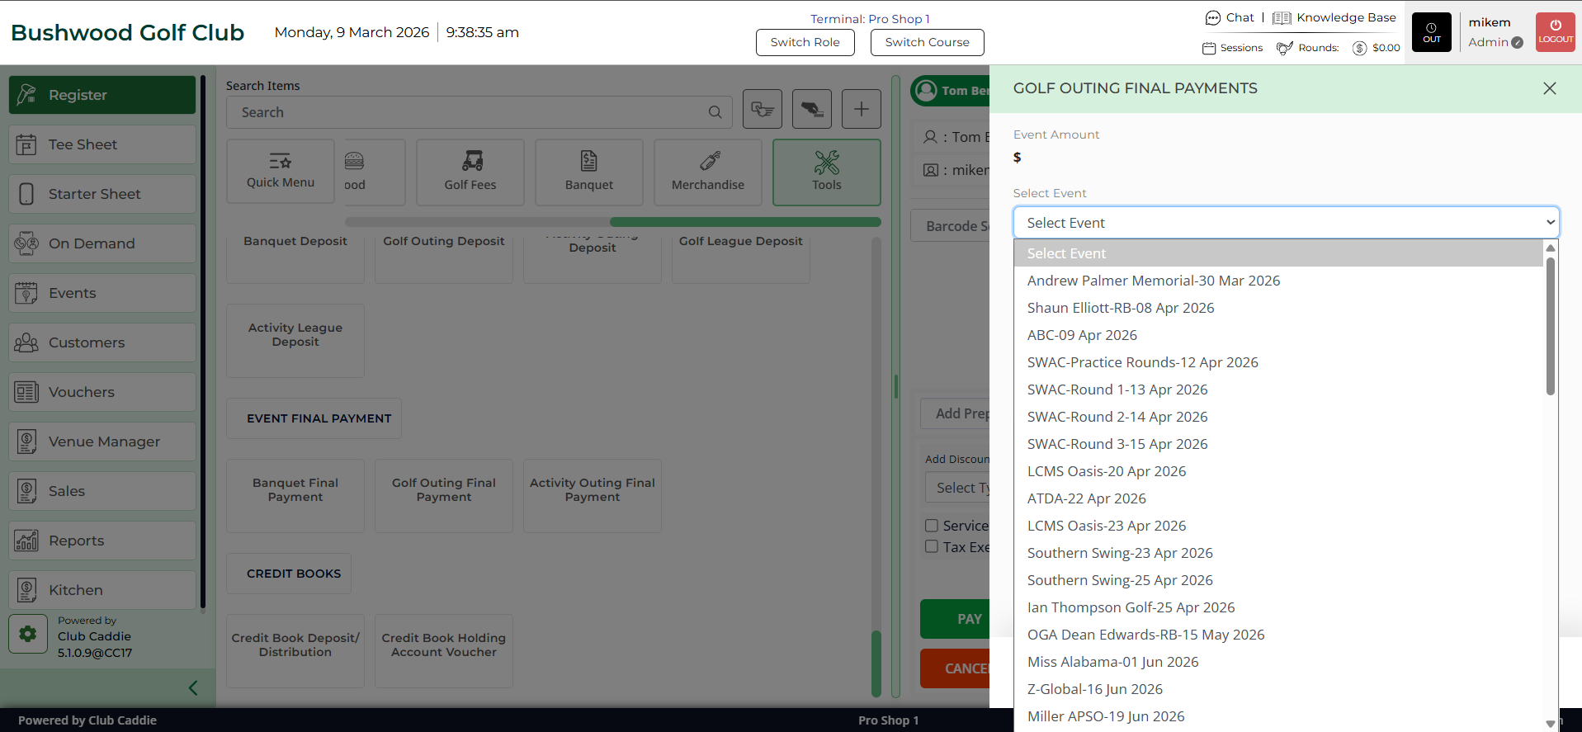Pick Miss Alabama-01 Jun 2026 event
Image resolution: width=1582 pixels, height=732 pixels.
pos(1112,662)
